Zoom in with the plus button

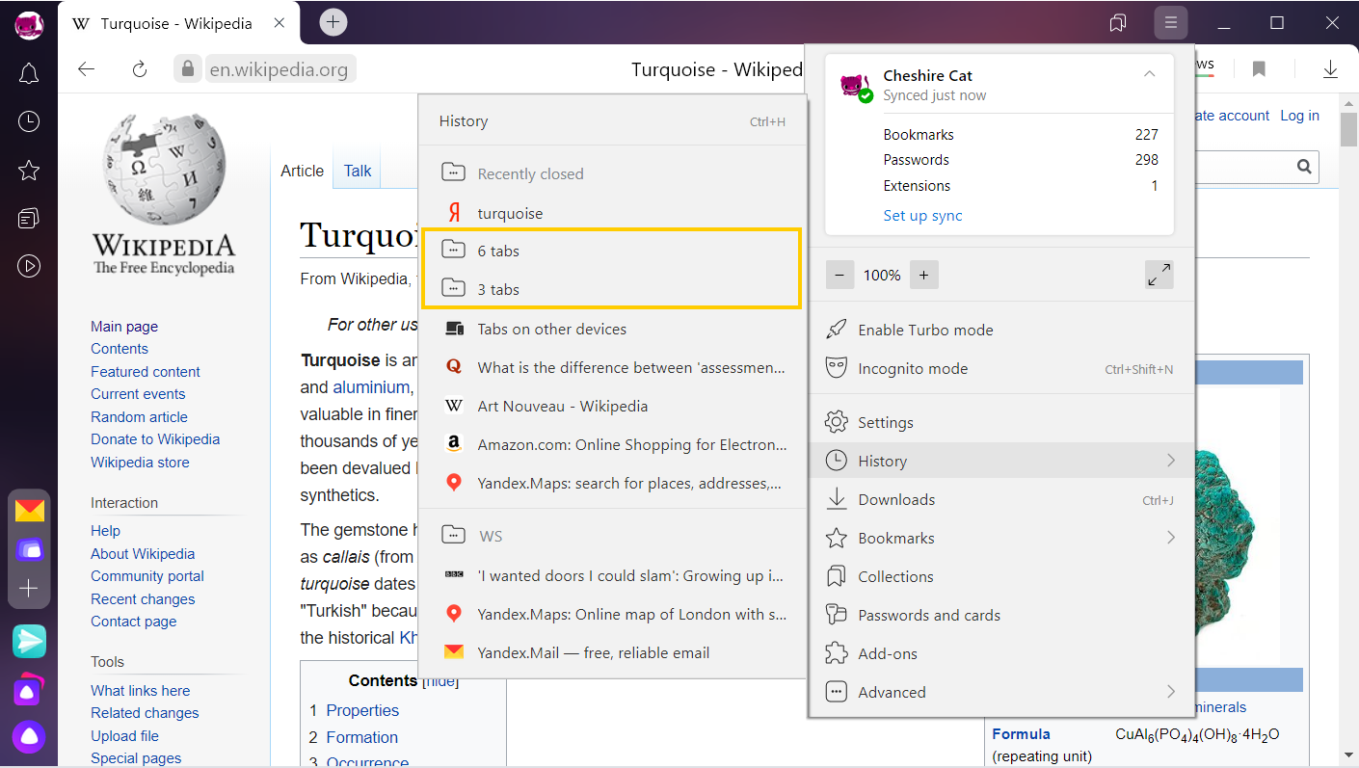(x=923, y=276)
